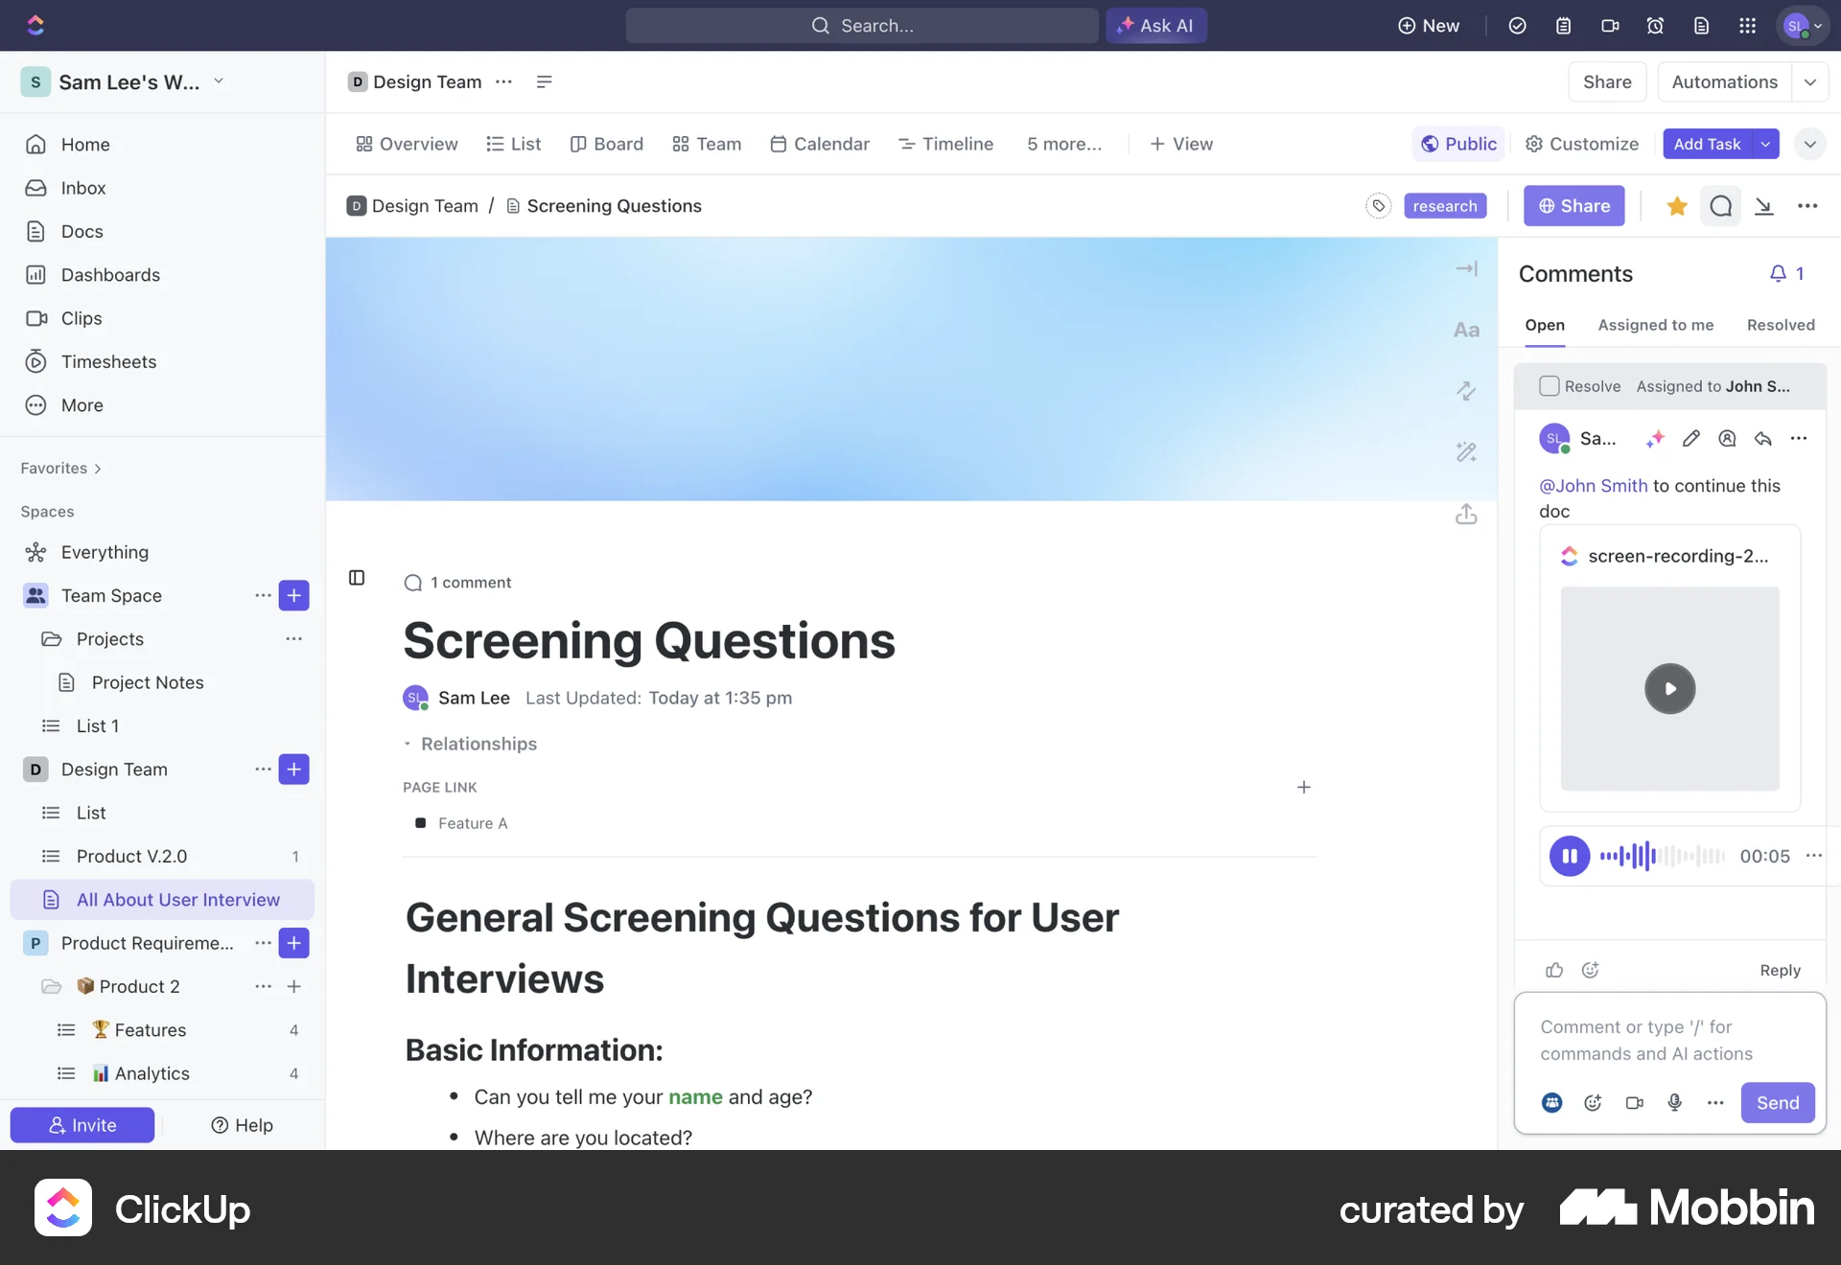Open typography Aa settings icon
Viewport: 1841px width, 1265px height.
point(1465,331)
